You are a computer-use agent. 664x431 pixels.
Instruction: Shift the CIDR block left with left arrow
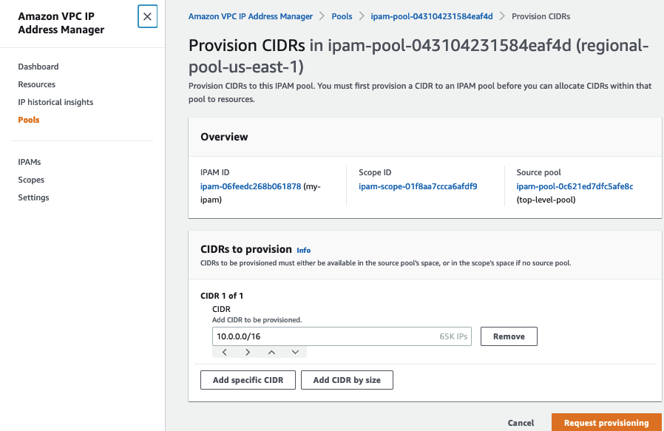pos(224,351)
